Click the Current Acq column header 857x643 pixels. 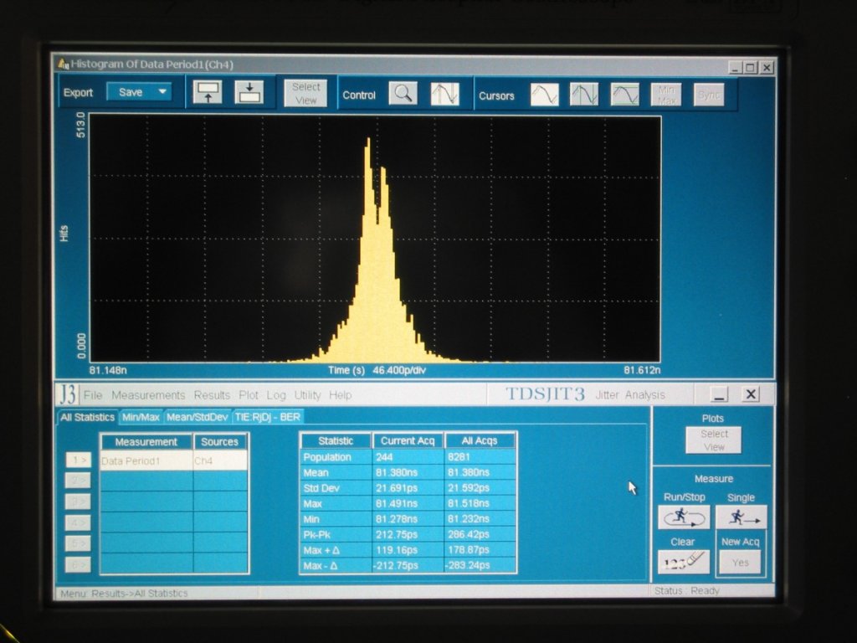point(408,440)
